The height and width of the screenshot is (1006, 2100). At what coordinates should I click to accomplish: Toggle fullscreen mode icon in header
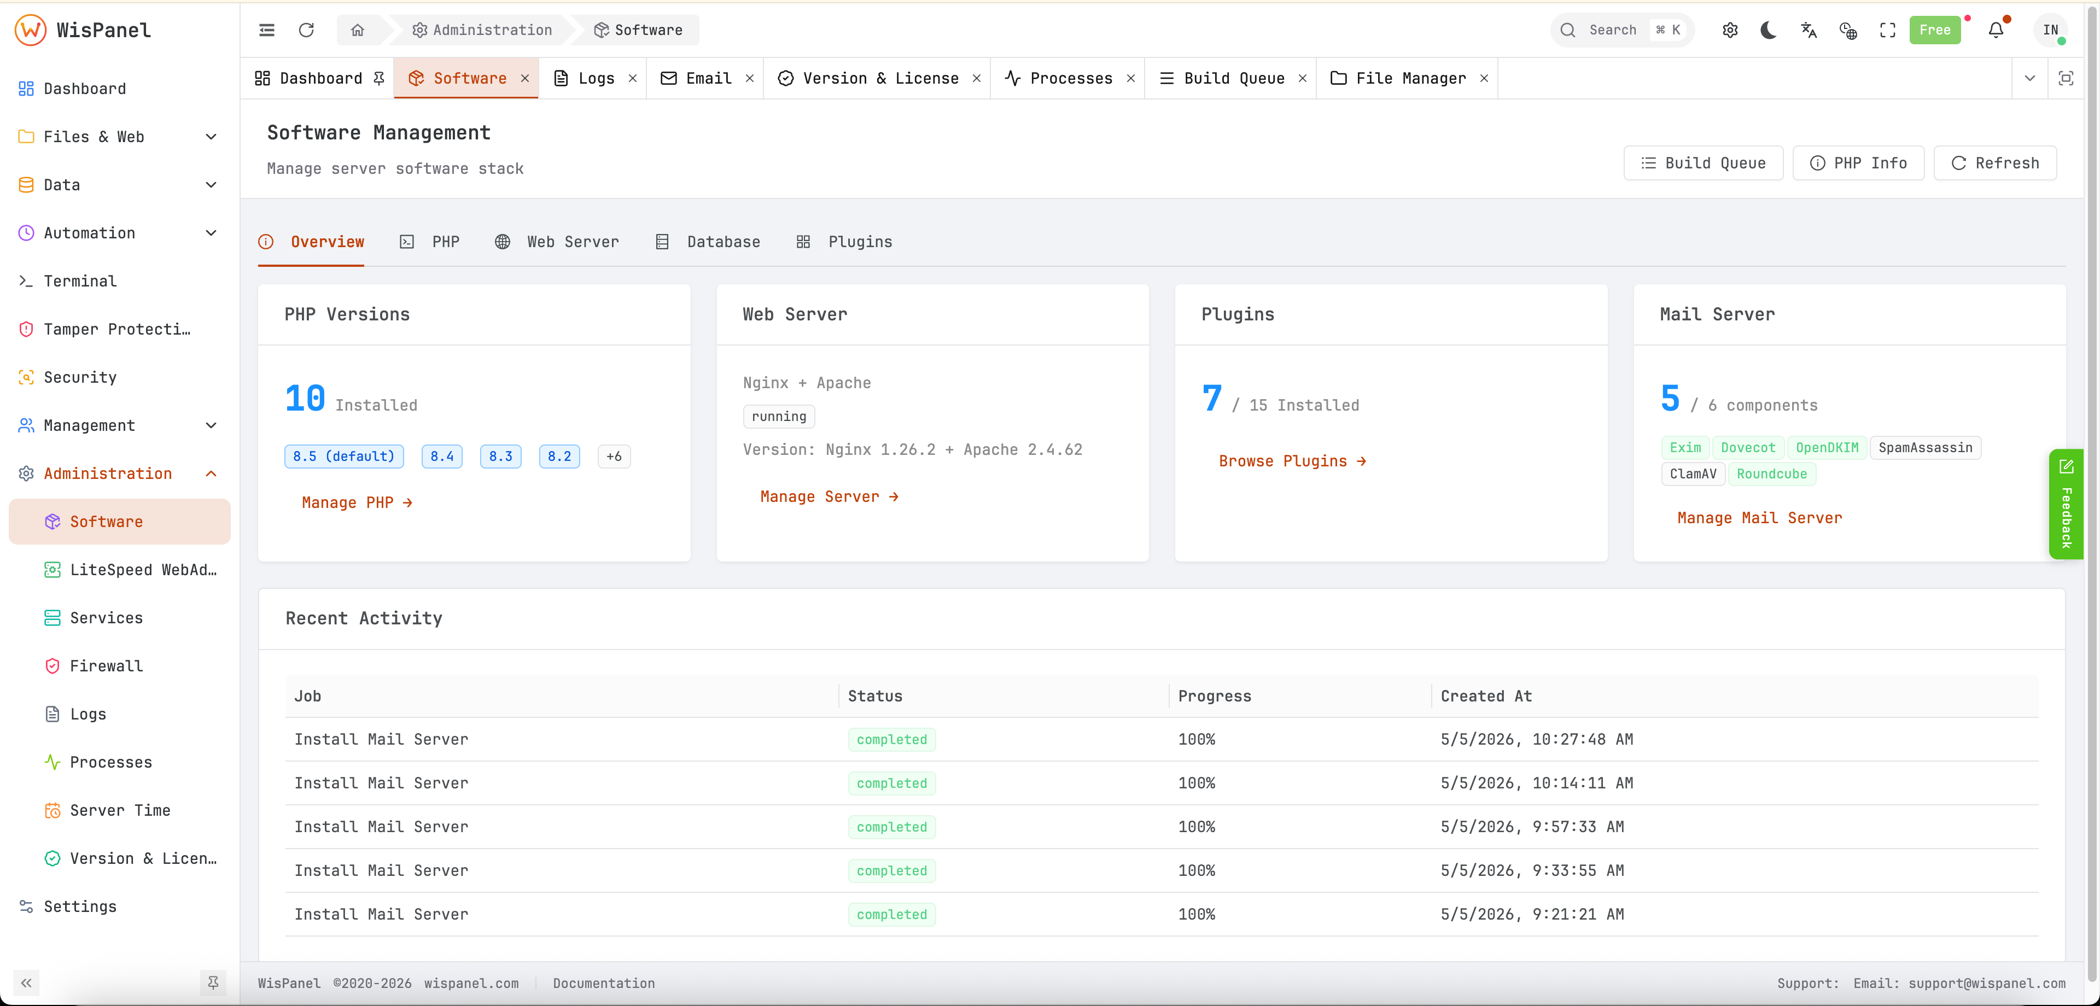click(x=1887, y=30)
